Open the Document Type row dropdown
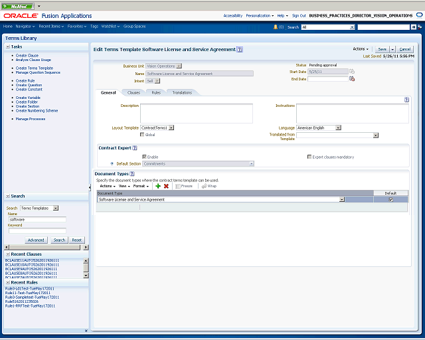Viewport: 425px width, 340px height. coord(342,200)
